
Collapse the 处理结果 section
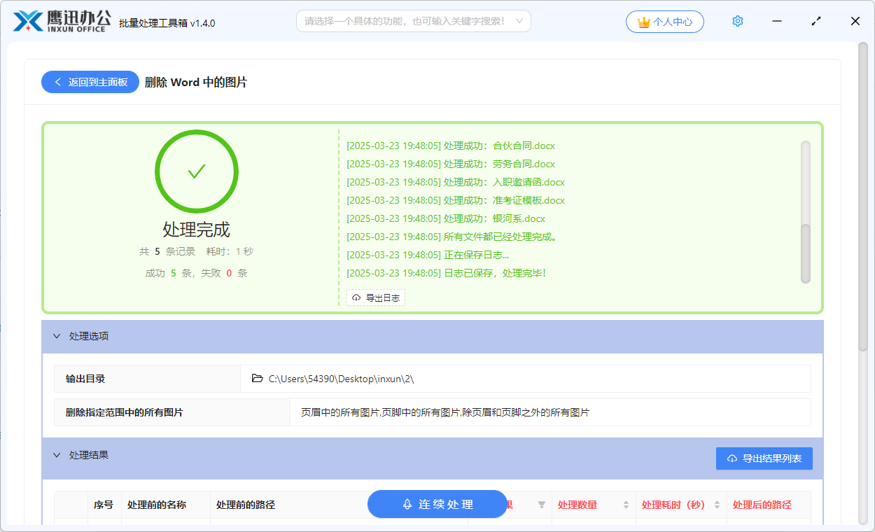pyautogui.click(x=57, y=455)
